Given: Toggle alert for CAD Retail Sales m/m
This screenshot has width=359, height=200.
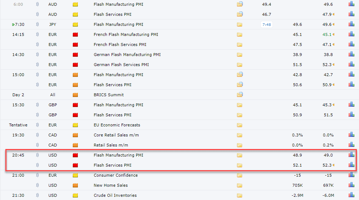Looking at the screenshot, I should coord(38,145).
